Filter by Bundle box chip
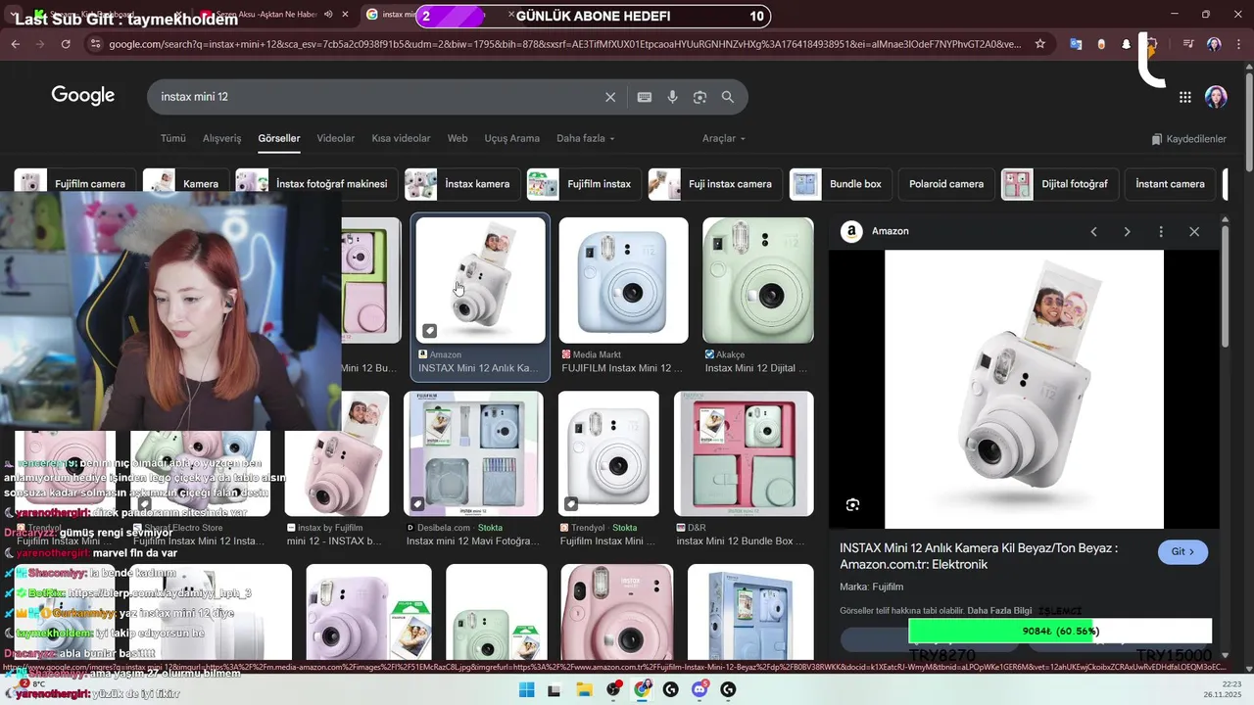1254x705 pixels. (841, 184)
